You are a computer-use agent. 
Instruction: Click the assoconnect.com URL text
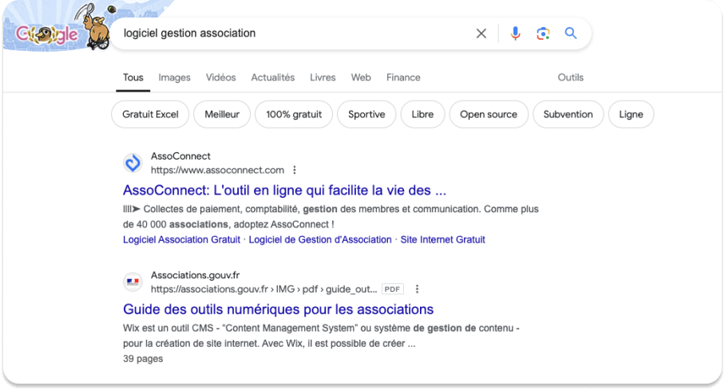tap(217, 170)
